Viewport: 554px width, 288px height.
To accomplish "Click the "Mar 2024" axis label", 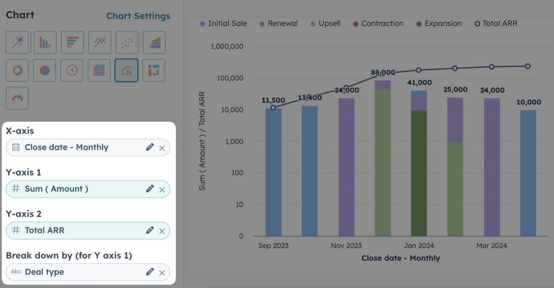I will click(x=492, y=246).
